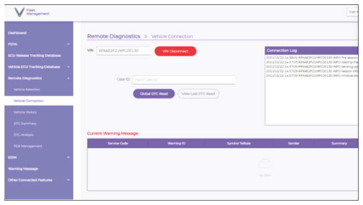This screenshot has height=205, width=363.
Task: Click View Last DTC Read button
Action: tap(198, 94)
